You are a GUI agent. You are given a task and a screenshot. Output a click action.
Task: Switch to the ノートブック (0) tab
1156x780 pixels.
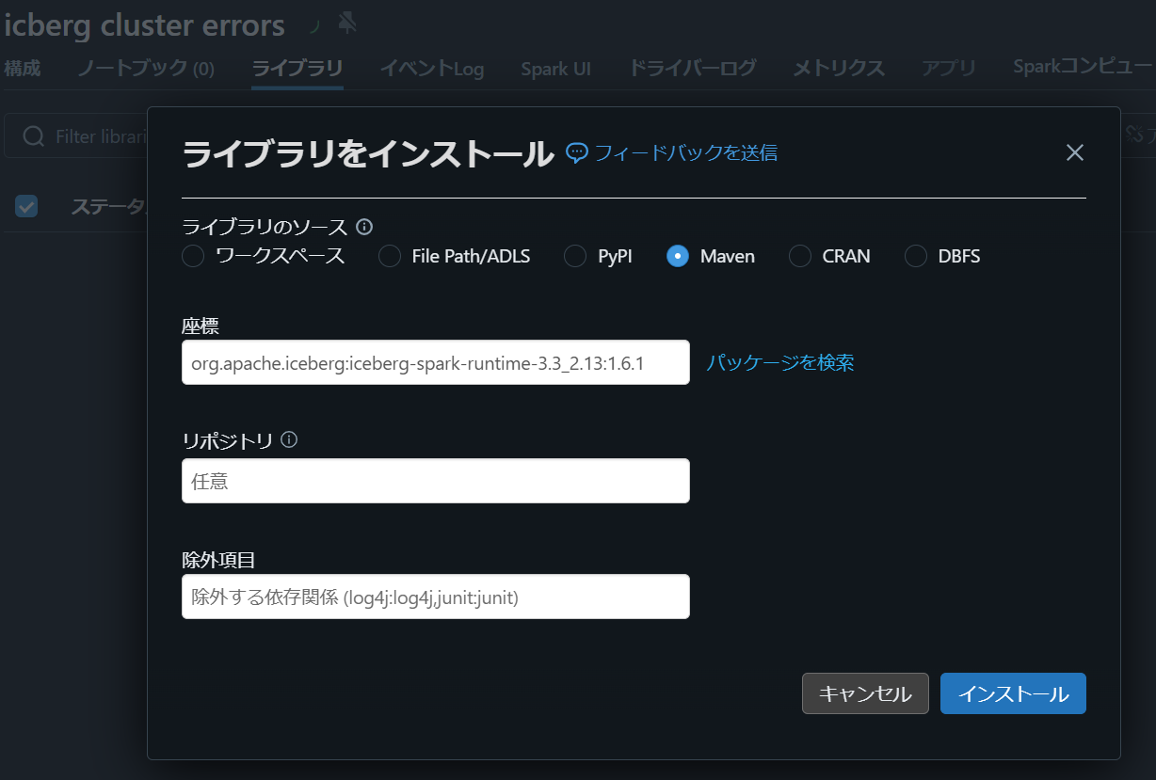click(146, 69)
